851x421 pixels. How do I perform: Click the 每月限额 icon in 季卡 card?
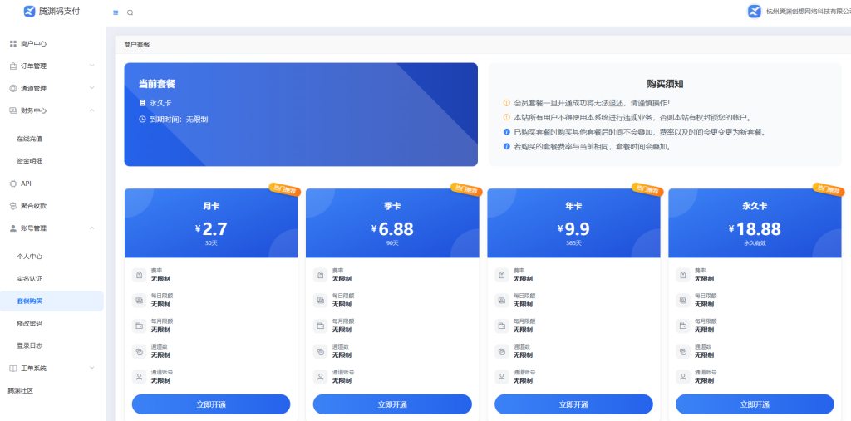pos(321,326)
